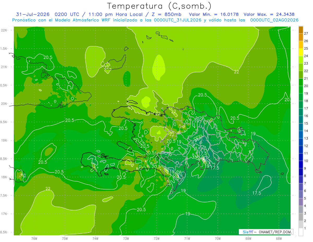Click the title "Temperatura (C,somb.)"

[x=159, y=6]
